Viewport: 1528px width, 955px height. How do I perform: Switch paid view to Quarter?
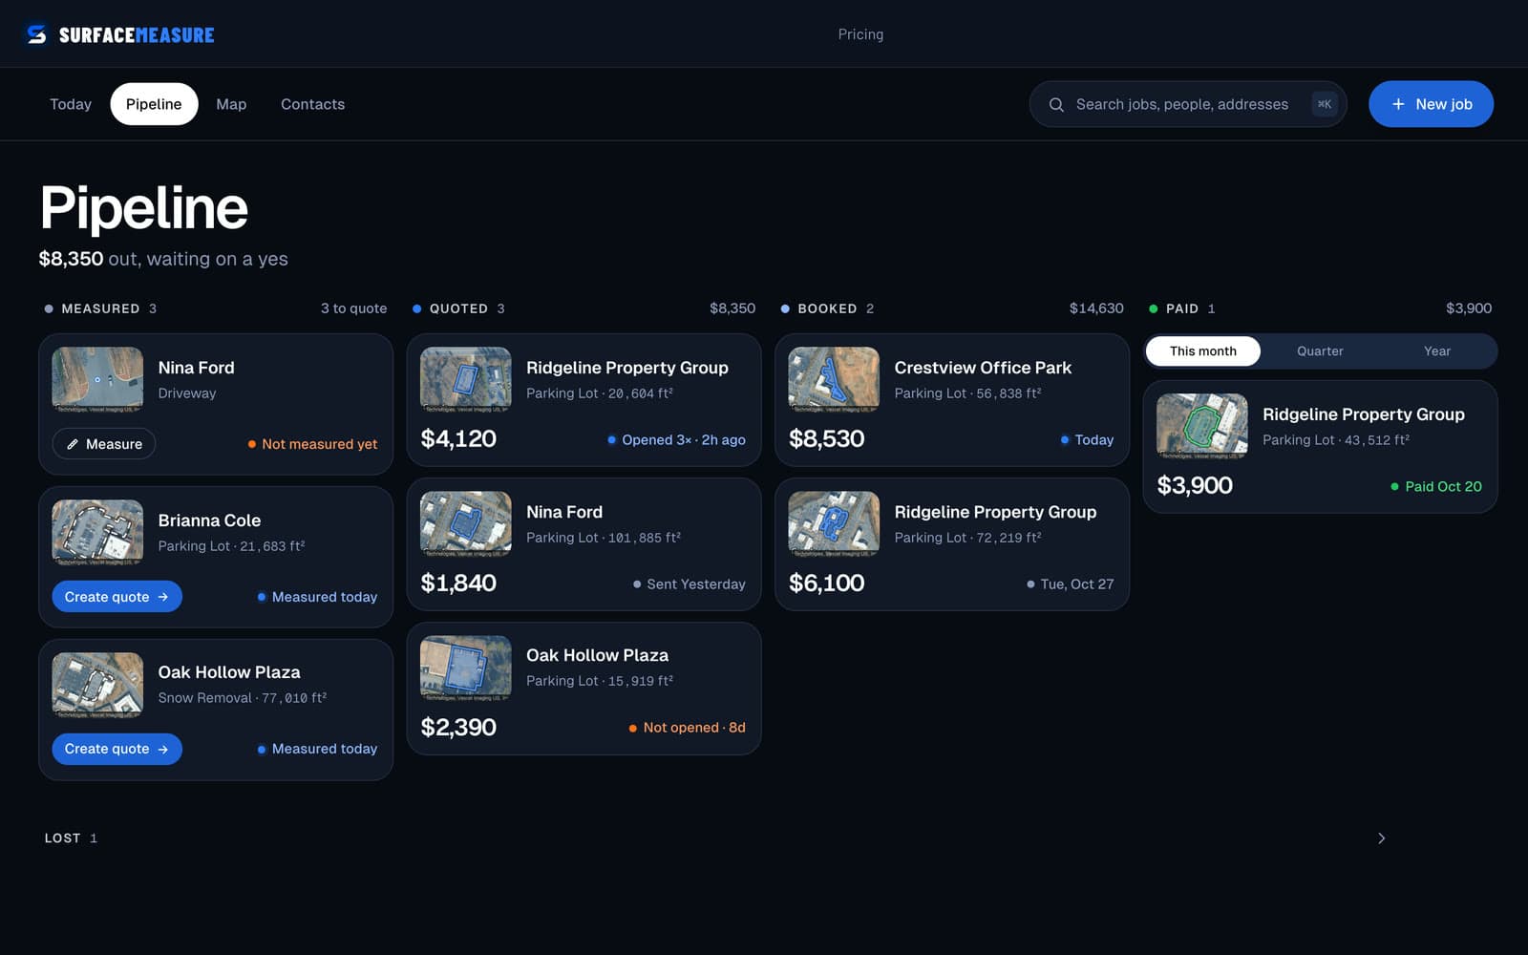point(1320,351)
